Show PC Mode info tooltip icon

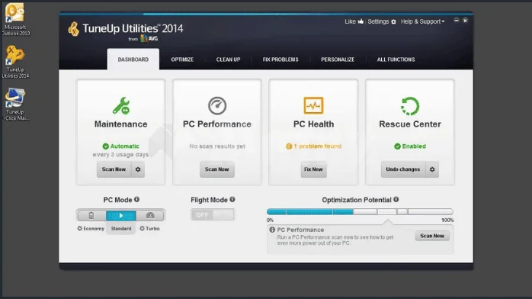coord(136,200)
